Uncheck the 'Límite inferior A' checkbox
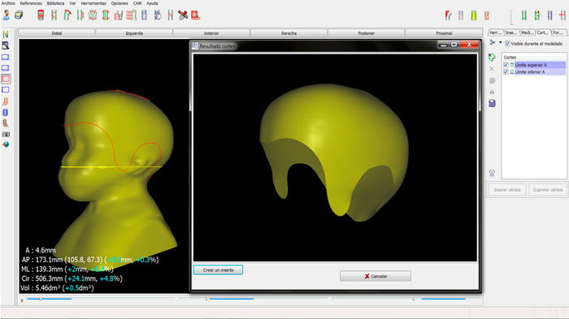This screenshot has height=319, width=569. click(x=506, y=71)
